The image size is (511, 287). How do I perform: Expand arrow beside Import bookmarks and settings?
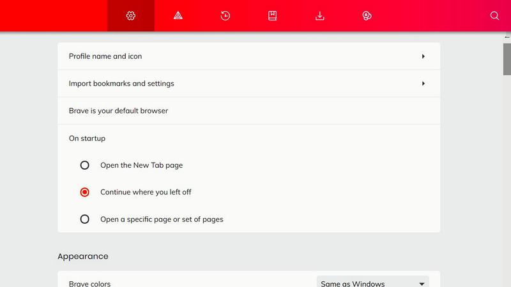point(423,84)
